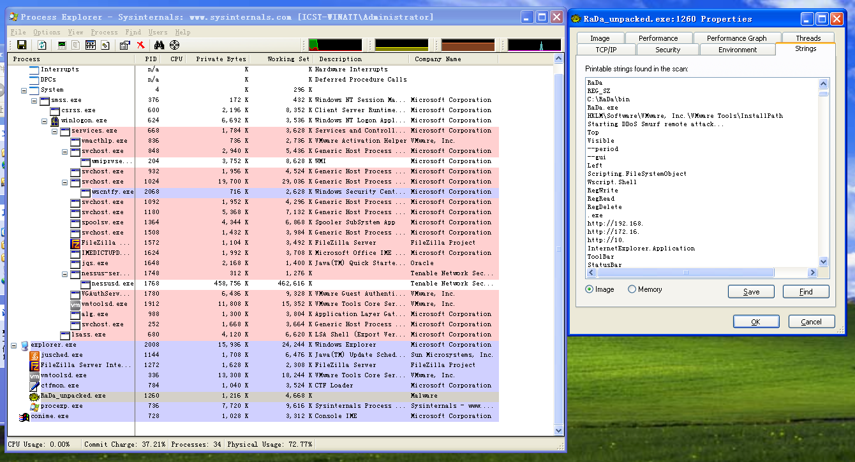Click the red X Kill Process icon
Screen dimensions: 855x462
140,45
